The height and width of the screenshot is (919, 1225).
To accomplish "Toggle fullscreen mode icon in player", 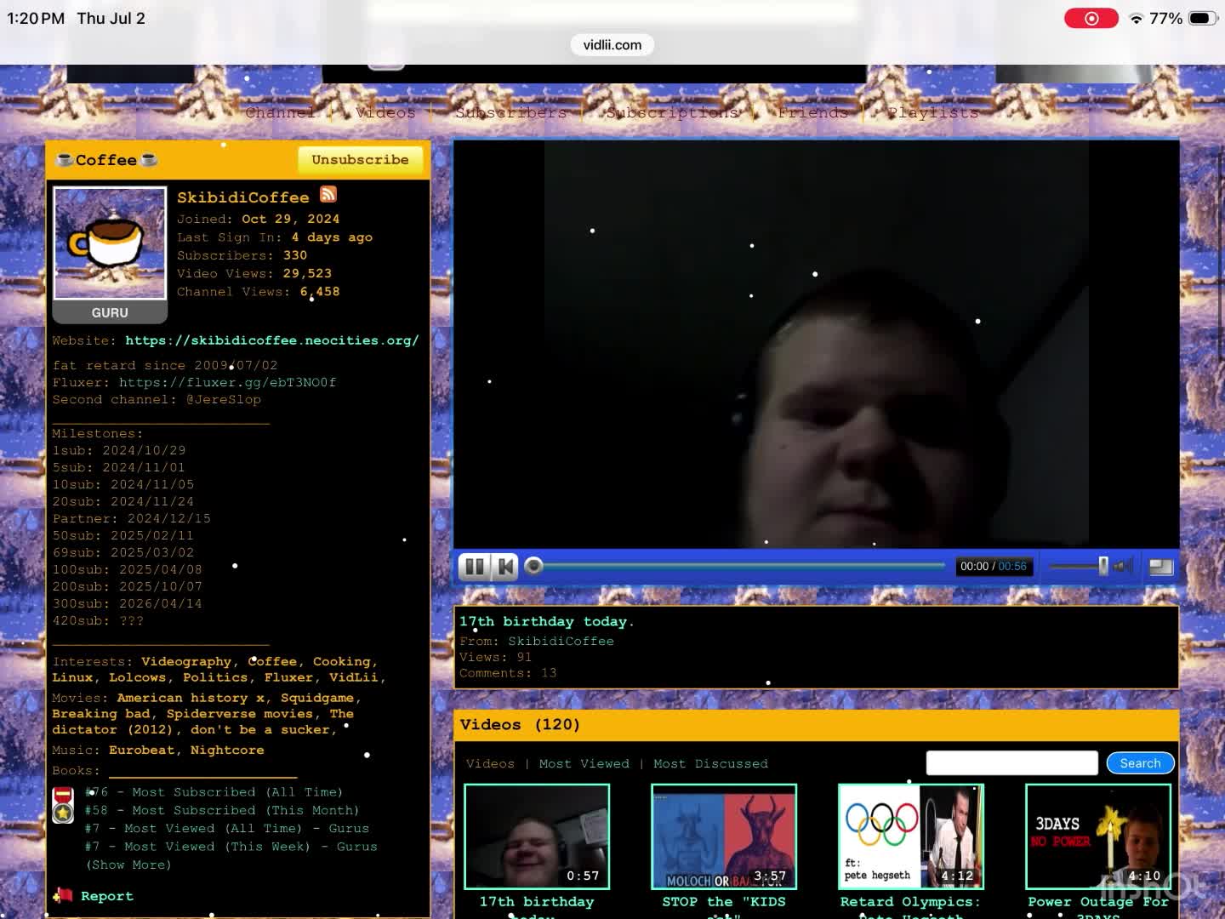I will (x=1161, y=567).
